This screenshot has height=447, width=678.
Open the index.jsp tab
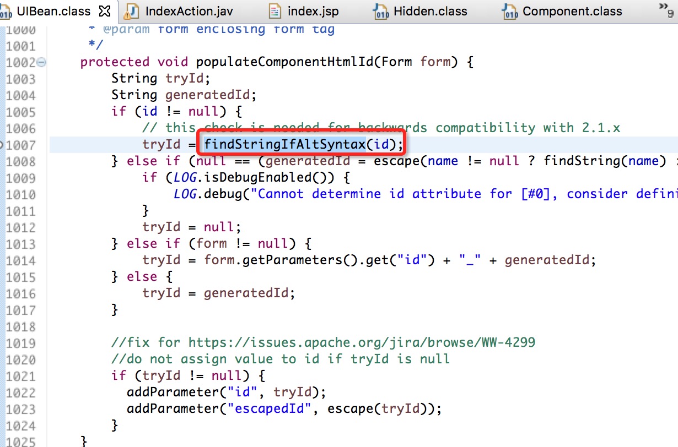[x=313, y=12]
